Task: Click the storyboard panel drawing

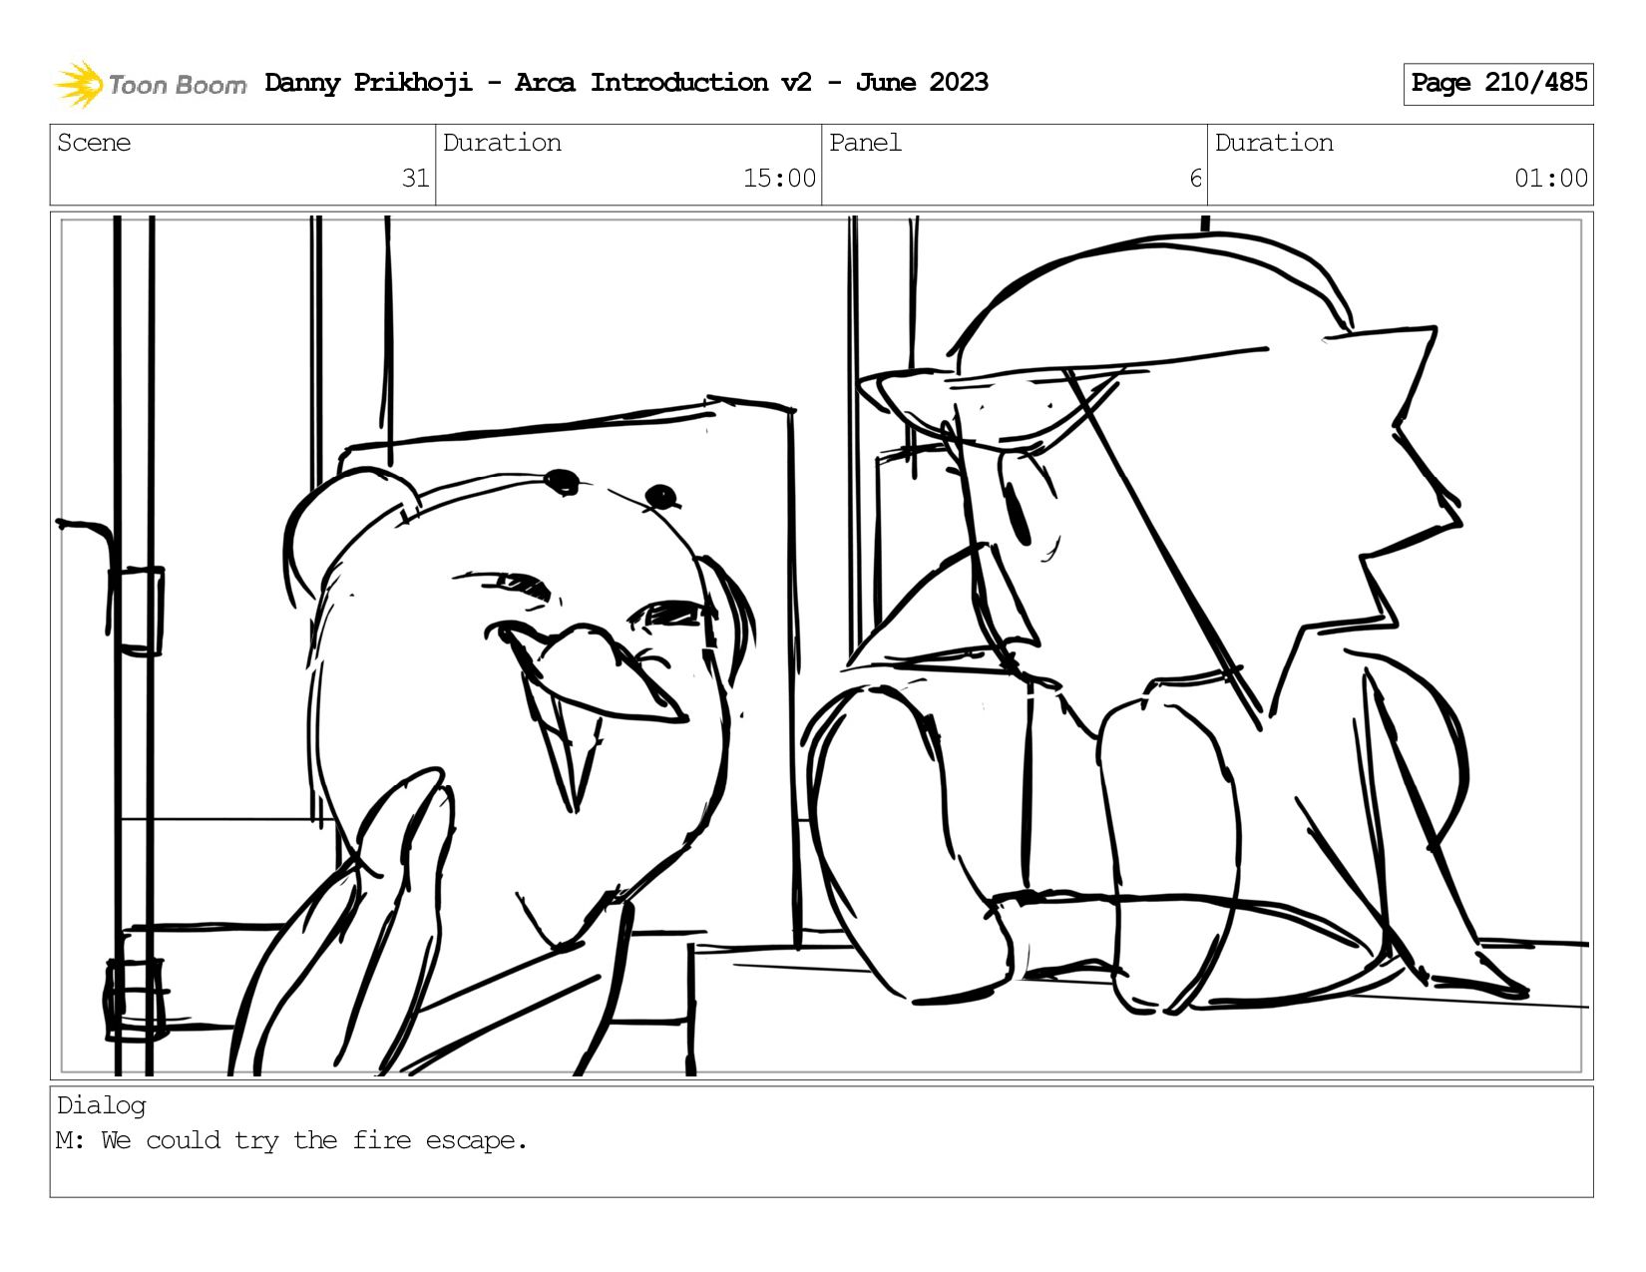Action: [822, 645]
